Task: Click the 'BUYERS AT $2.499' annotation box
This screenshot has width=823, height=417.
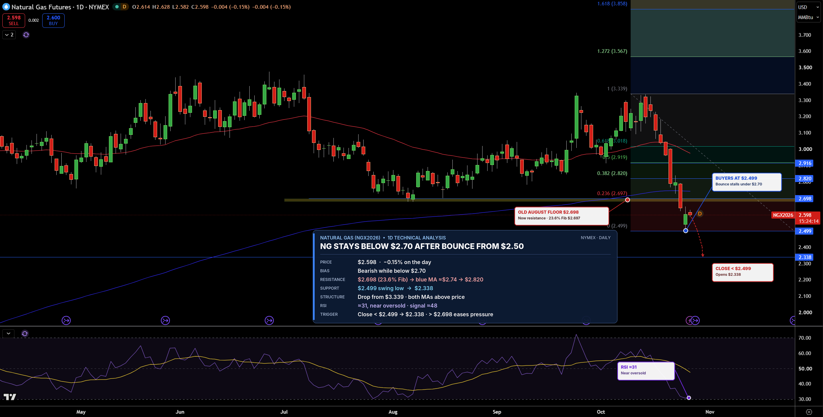Action: (x=747, y=182)
